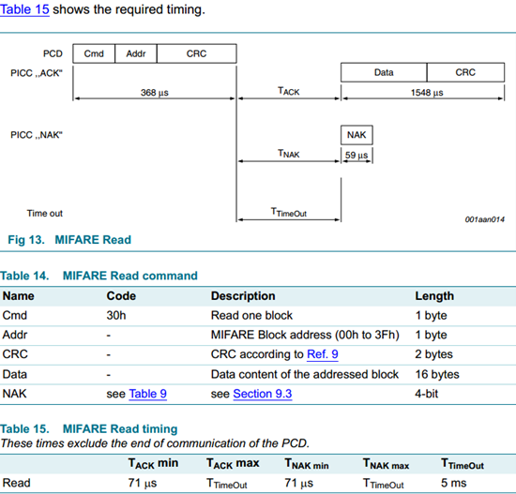Image resolution: width=516 pixels, height=494 pixels.
Task: Click the Addr box in PCD frame
Action: coord(136,53)
